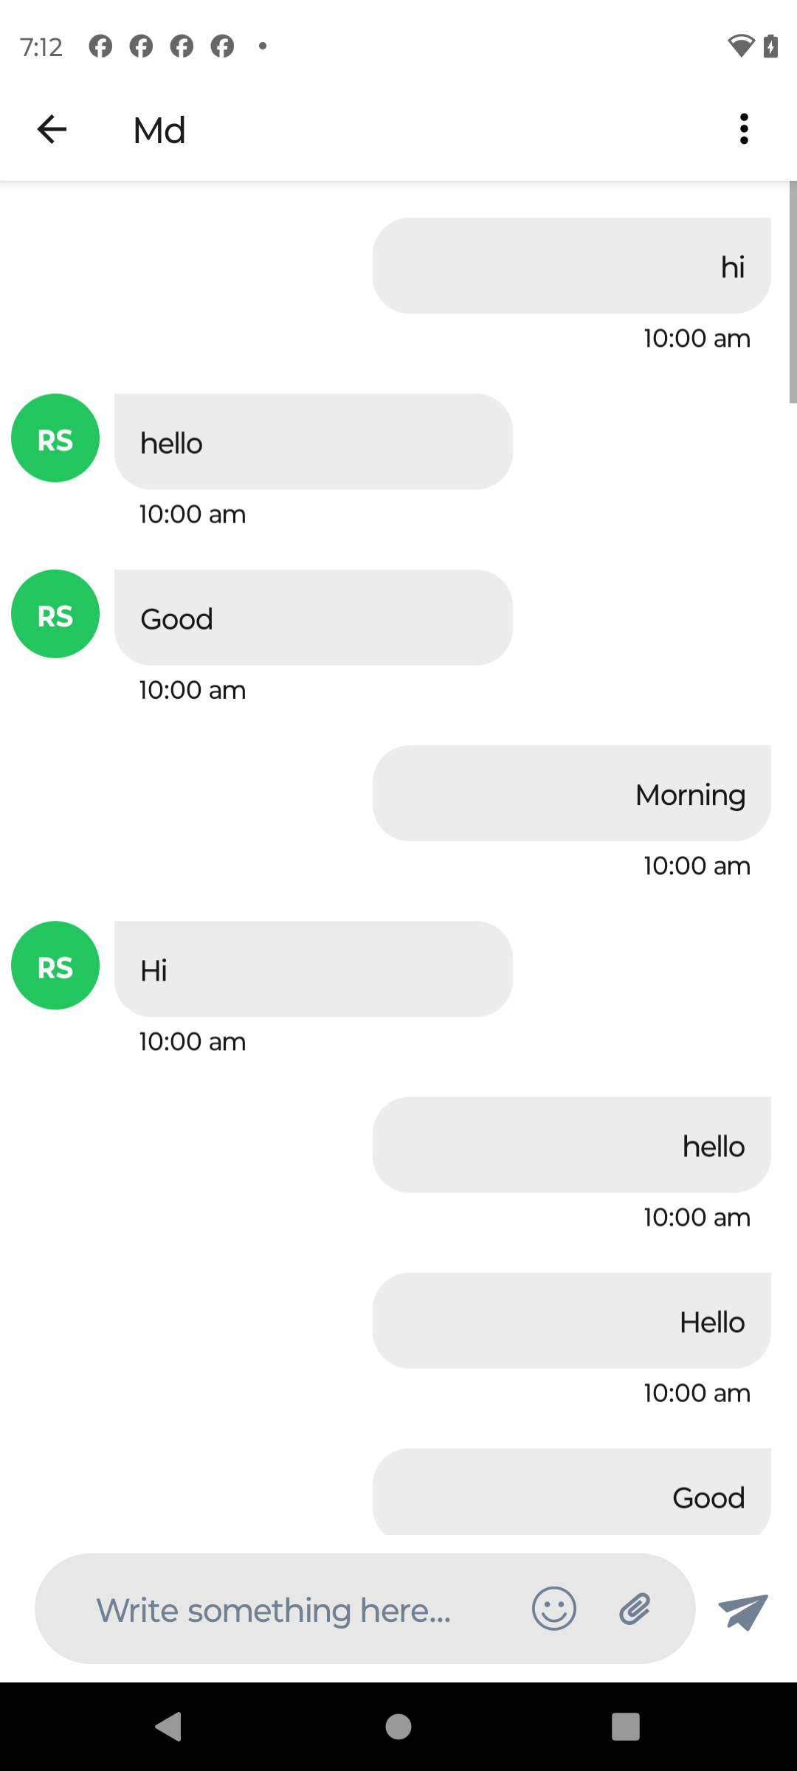Screen dimensions: 797x1771
Task: Open the three-dot overflow menu
Action: pyautogui.click(x=744, y=129)
